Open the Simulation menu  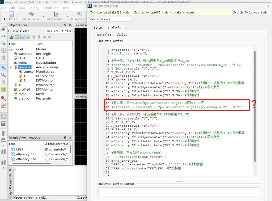[x=51, y=8]
